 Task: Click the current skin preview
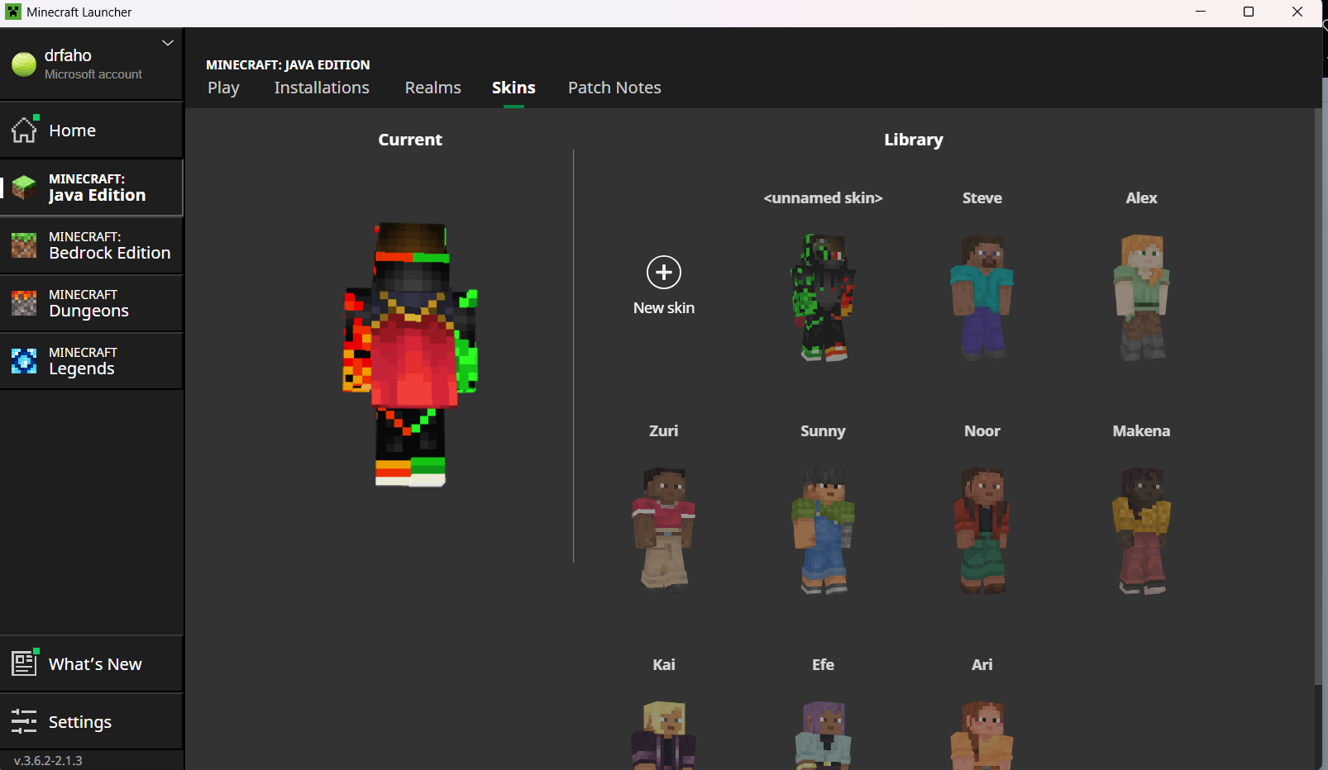[411, 354]
